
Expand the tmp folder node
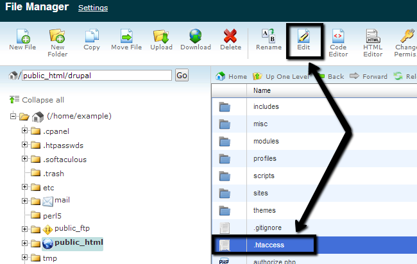24,257
